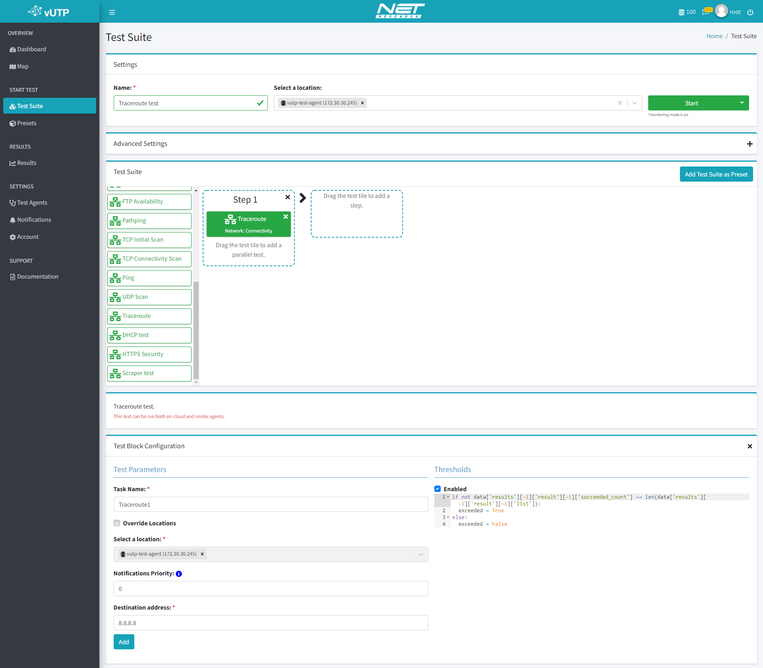Click the Home breadcrumb link
The height and width of the screenshot is (668, 763).
pyautogui.click(x=714, y=36)
